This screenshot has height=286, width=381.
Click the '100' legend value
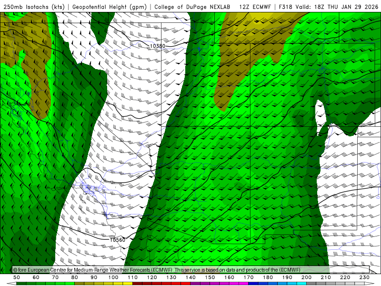(x=113, y=277)
